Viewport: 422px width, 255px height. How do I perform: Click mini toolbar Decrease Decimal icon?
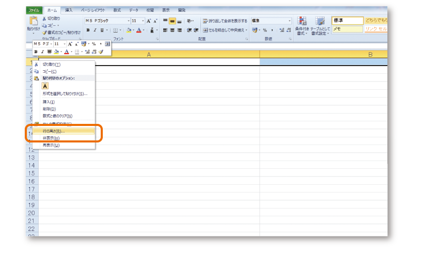click(x=94, y=52)
